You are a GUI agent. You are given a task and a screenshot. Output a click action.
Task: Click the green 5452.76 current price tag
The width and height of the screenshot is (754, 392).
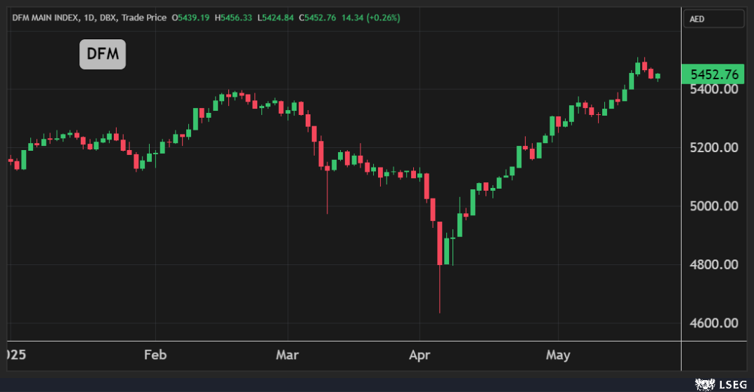pos(713,74)
